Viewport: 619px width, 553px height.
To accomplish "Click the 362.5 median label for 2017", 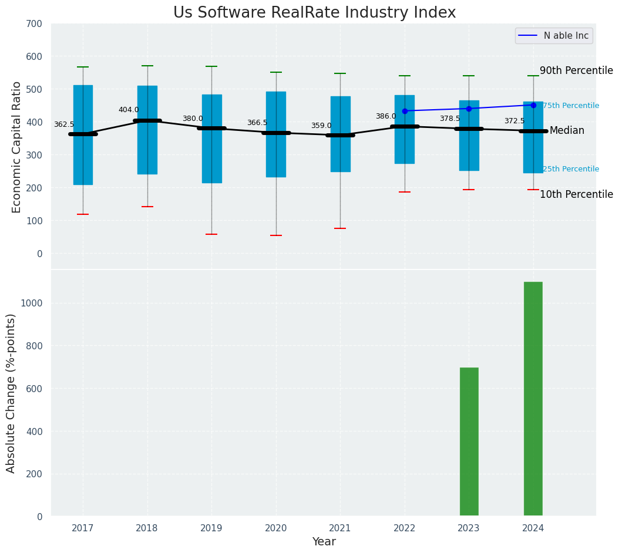I will click(x=64, y=124).
